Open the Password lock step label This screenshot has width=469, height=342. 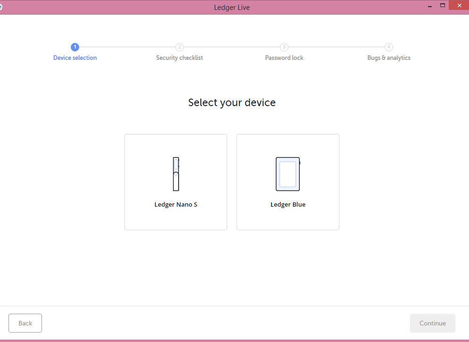click(x=284, y=58)
